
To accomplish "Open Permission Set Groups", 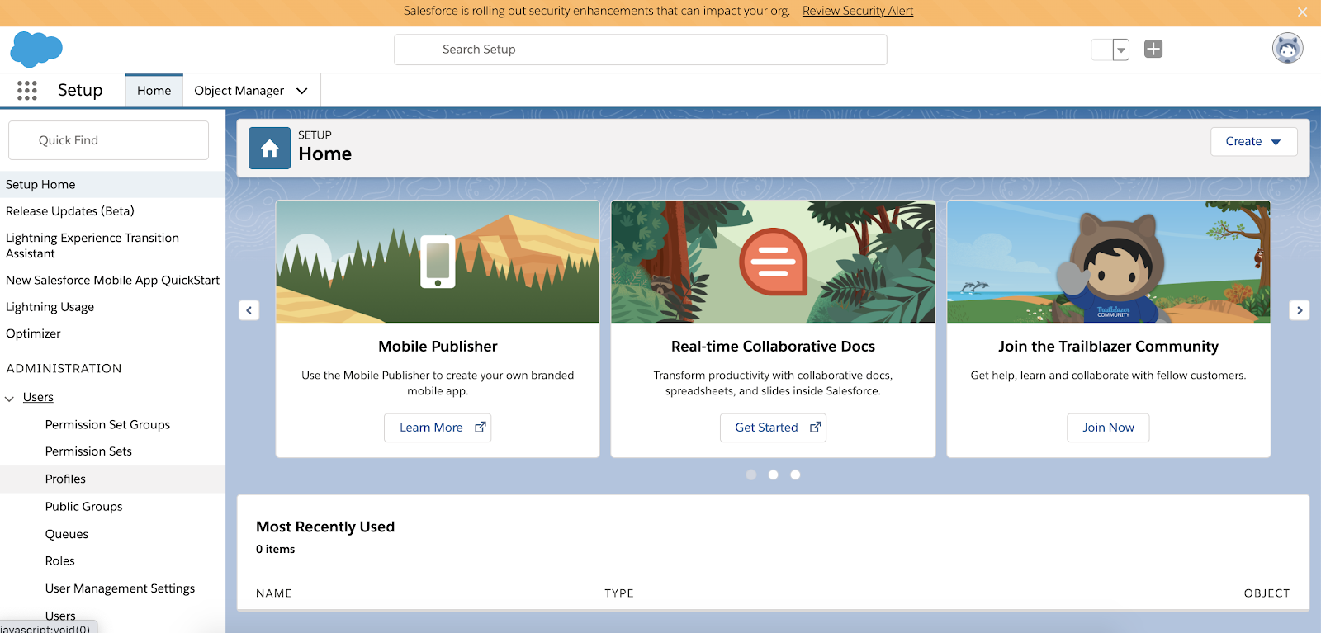I will pyautogui.click(x=107, y=424).
